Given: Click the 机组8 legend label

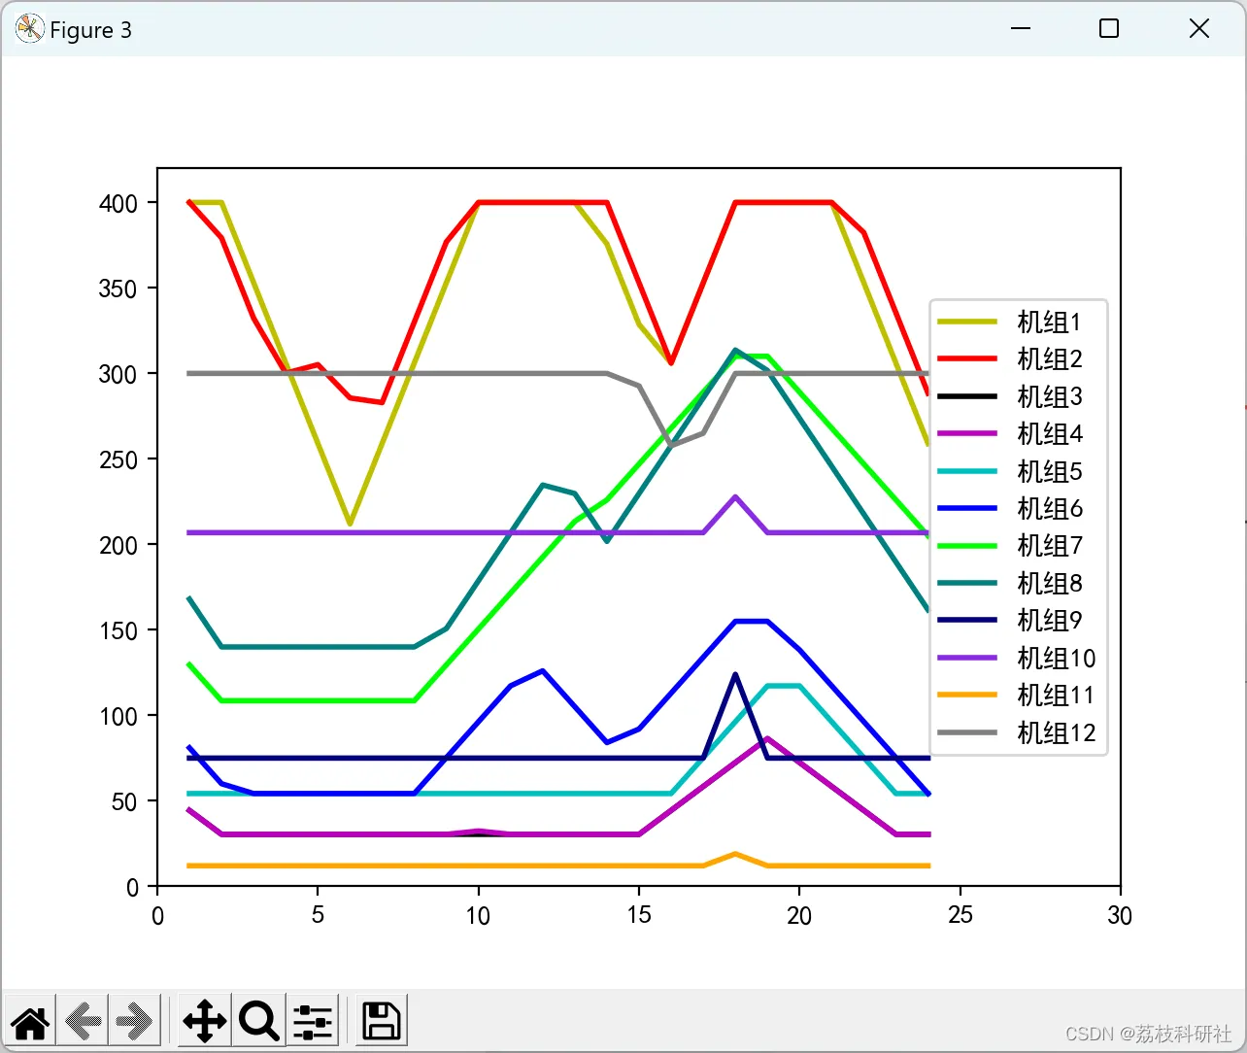Looking at the screenshot, I should (1049, 583).
